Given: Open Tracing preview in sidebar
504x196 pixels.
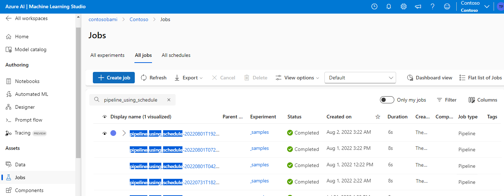Looking at the screenshot, I should tap(26, 133).
